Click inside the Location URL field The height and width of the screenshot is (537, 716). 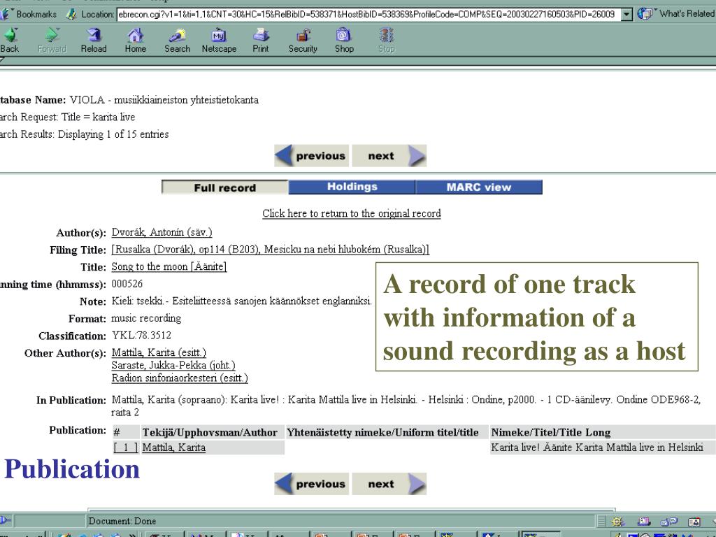[369, 15]
